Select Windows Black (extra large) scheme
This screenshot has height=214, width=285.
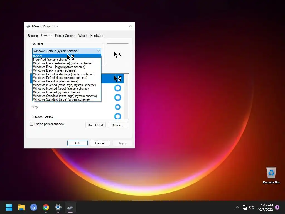(x=67, y=63)
